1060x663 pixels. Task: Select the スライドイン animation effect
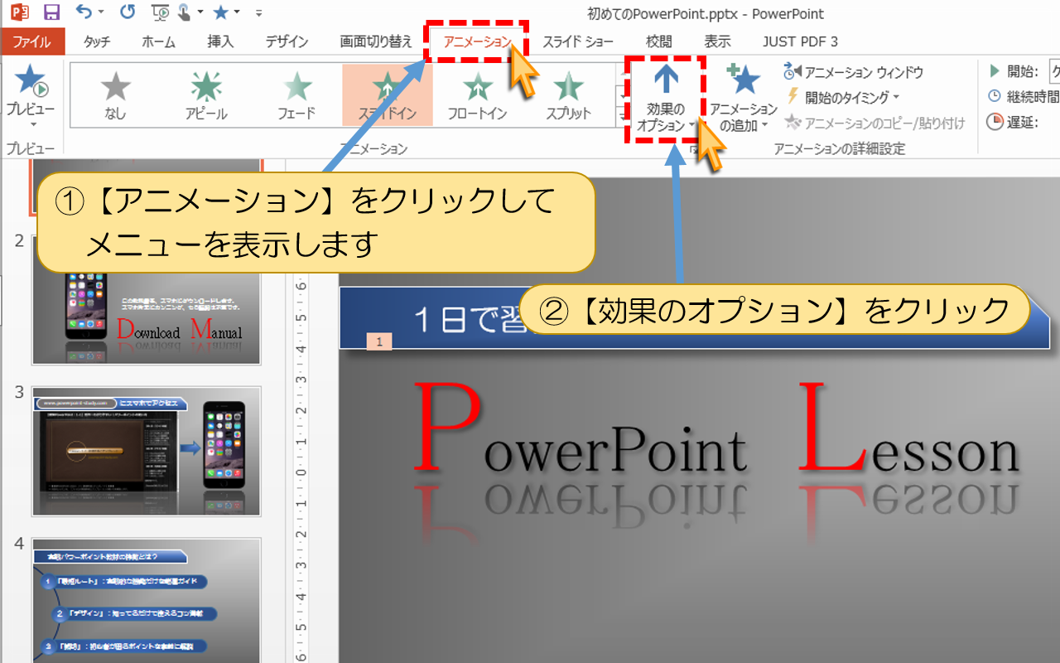pyautogui.click(x=388, y=95)
